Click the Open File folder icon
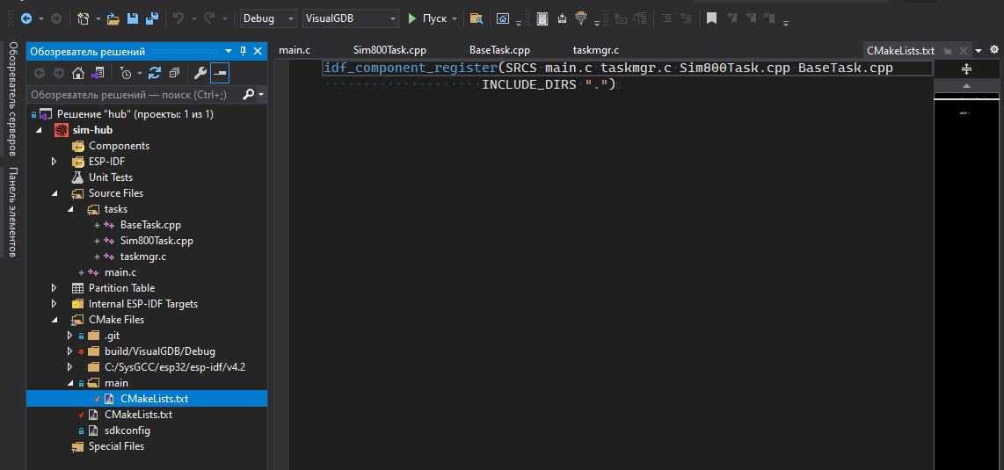This screenshot has height=470, width=1004. tap(113, 18)
